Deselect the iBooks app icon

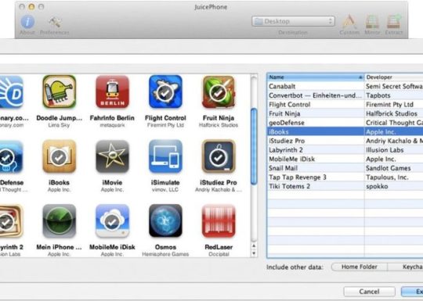(59, 156)
